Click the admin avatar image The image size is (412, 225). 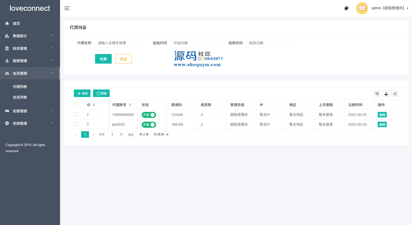[x=362, y=8]
